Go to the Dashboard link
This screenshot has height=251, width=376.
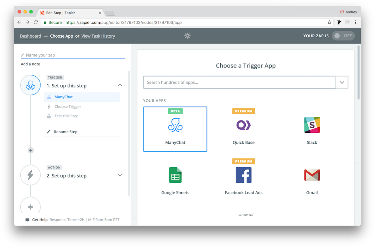tap(30, 36)
